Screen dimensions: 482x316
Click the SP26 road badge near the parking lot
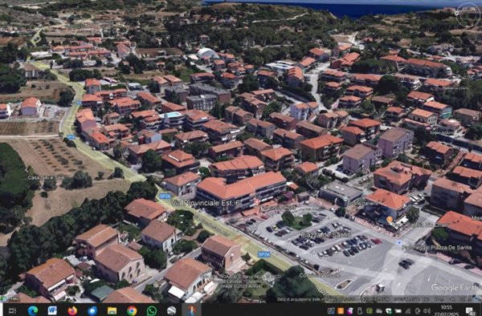coord(263,254)
